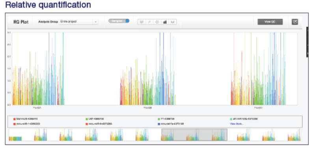
Task: Click the last chart type icon
Action: [173, 22]
